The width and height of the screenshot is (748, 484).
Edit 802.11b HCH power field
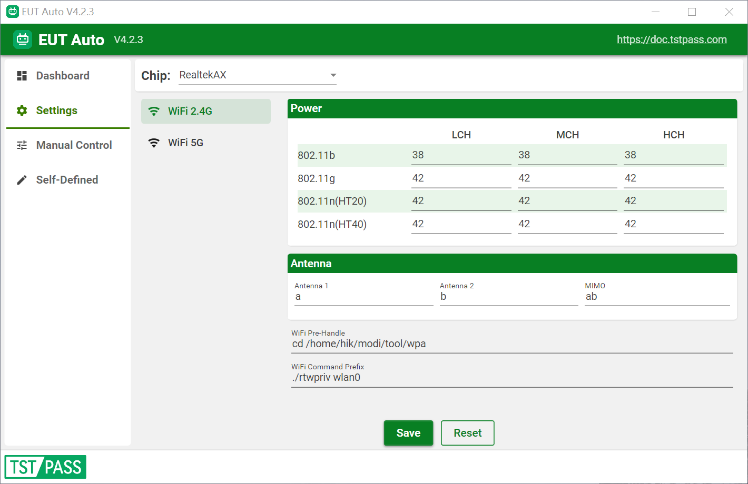click(673, 155)
